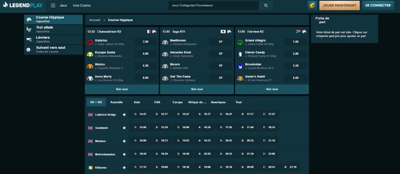Open Windsor race 7 at 21:10
The image size is (400, 174).
tap(269, 140)
